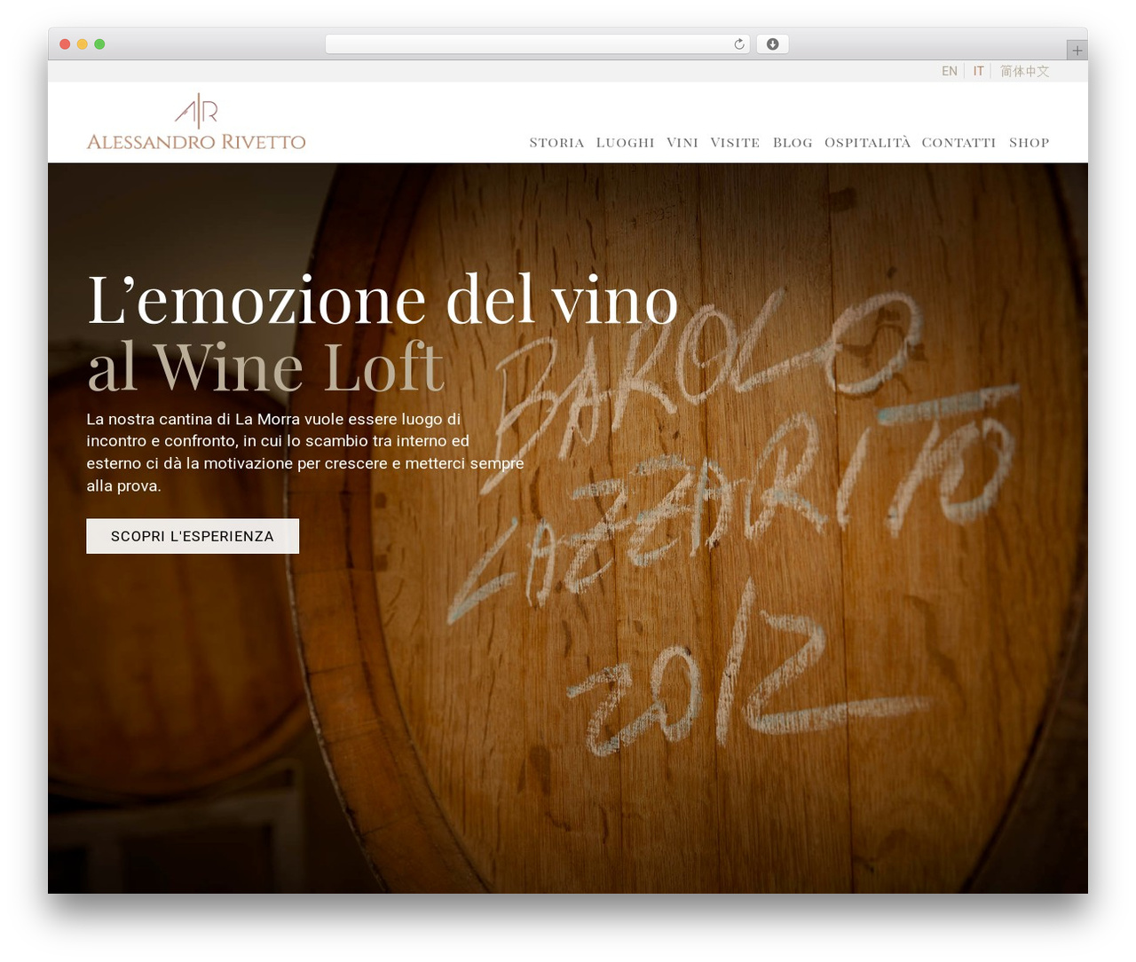The height and width of the screenshot is (962, 1136).
Task: Navigate to Visite
Action: click(735, 143)
